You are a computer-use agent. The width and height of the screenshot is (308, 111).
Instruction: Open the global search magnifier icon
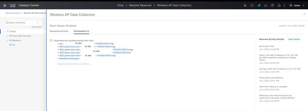coord(252,6)
